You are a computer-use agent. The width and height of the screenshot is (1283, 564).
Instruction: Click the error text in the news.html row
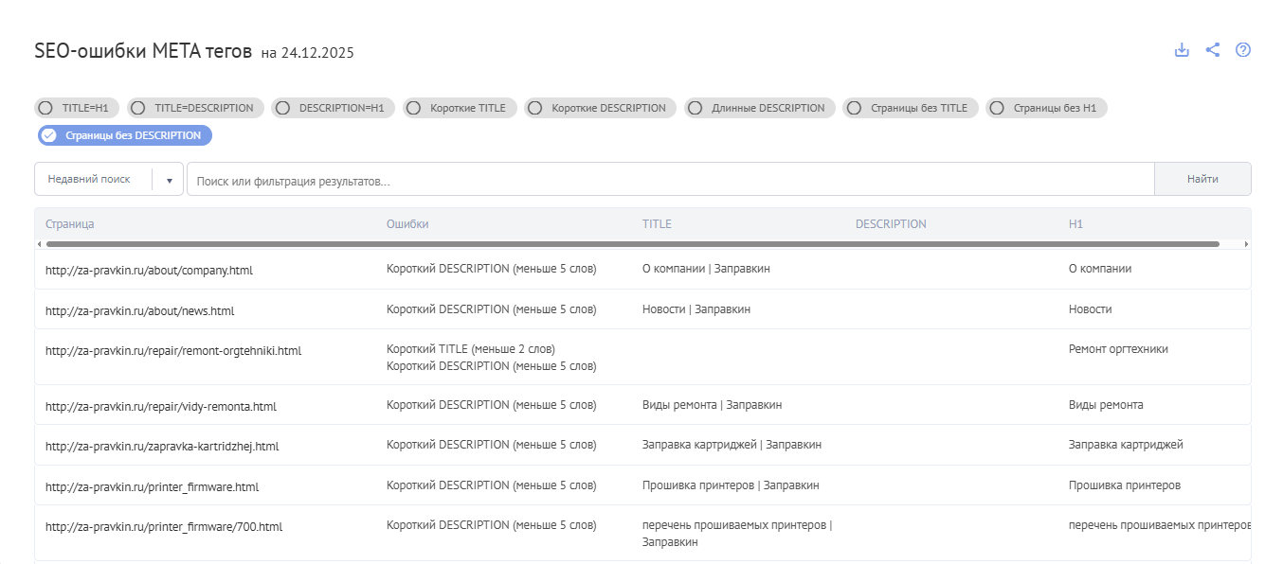click(x=492, y=309)
